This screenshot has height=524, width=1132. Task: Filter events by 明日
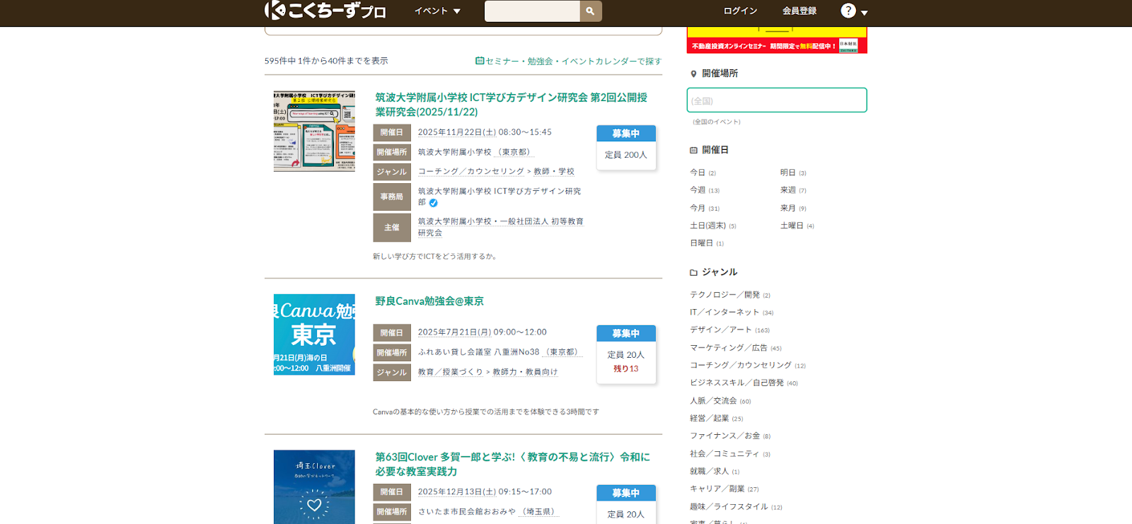click(788, 173)
